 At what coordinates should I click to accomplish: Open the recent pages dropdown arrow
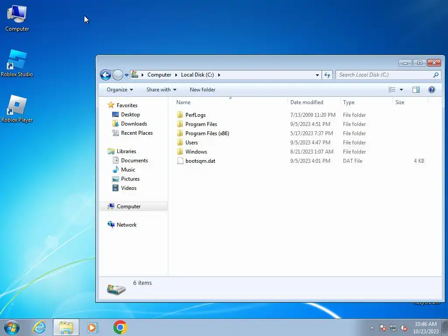126,75
